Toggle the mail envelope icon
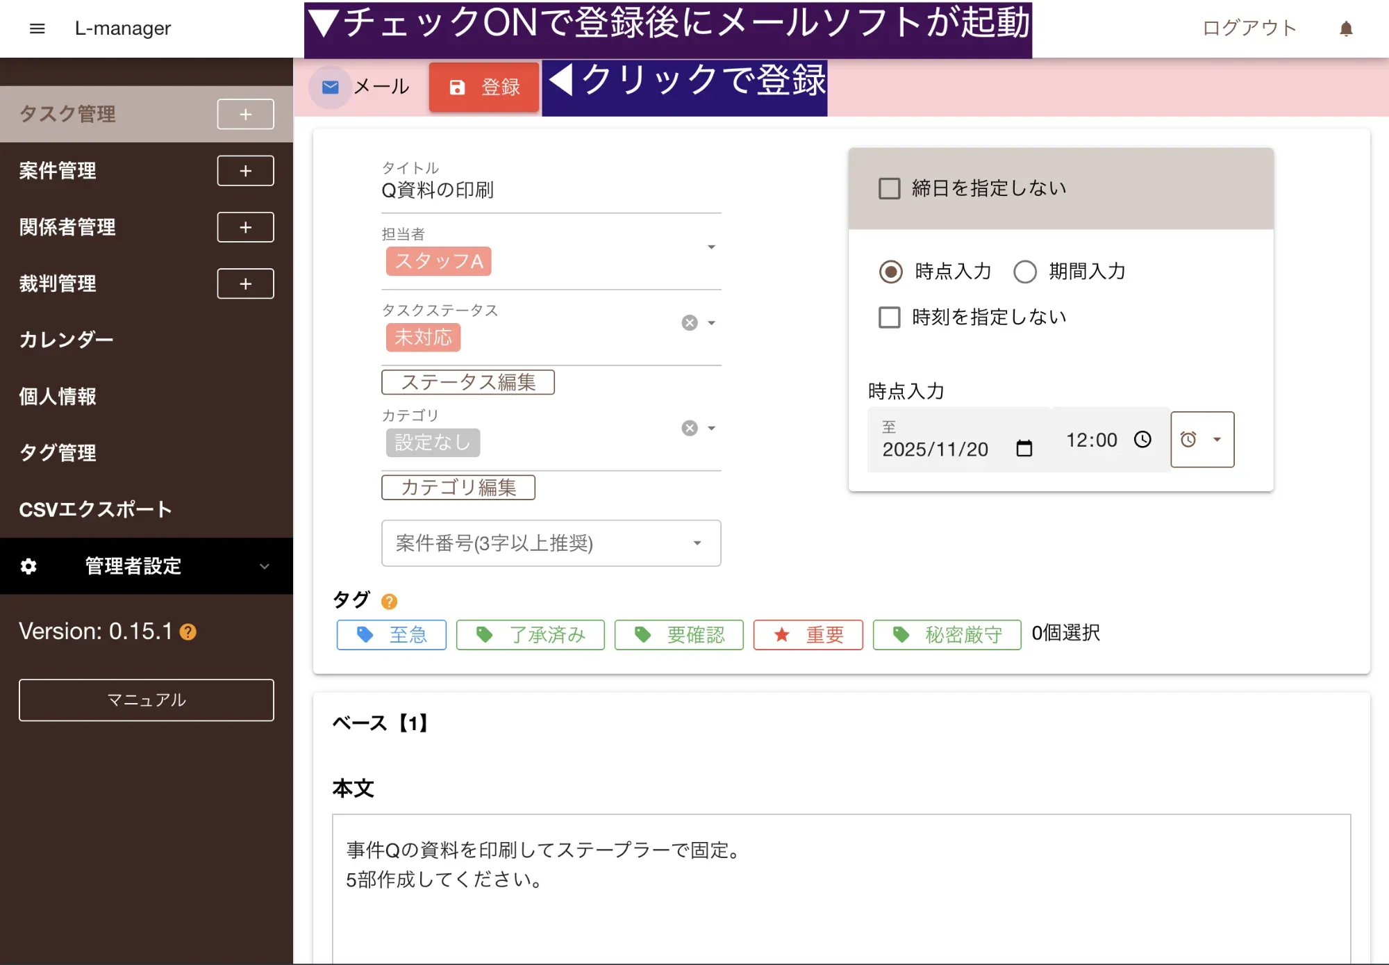Screen dimensions: 1389x965 point(331,87)
